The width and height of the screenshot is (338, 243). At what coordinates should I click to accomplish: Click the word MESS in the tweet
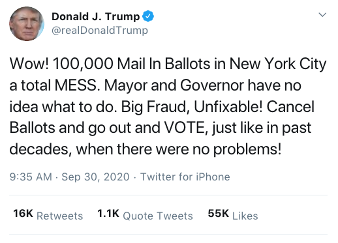77,85
